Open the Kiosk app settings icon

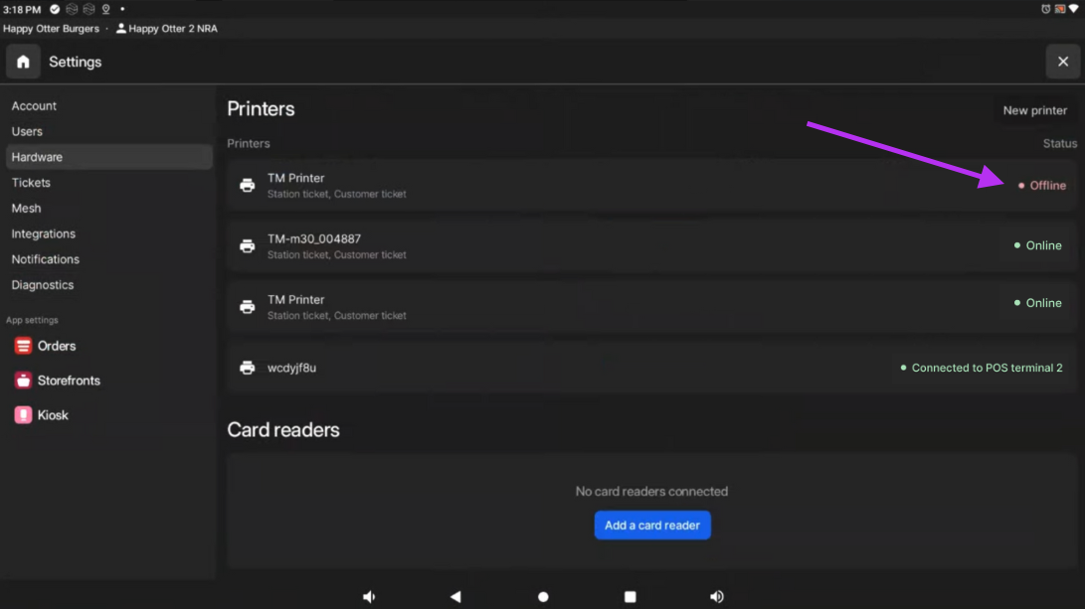point(23,415)
